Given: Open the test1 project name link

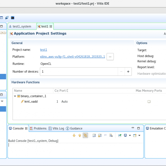Looking at the screenshot, I should click(43, 50).
